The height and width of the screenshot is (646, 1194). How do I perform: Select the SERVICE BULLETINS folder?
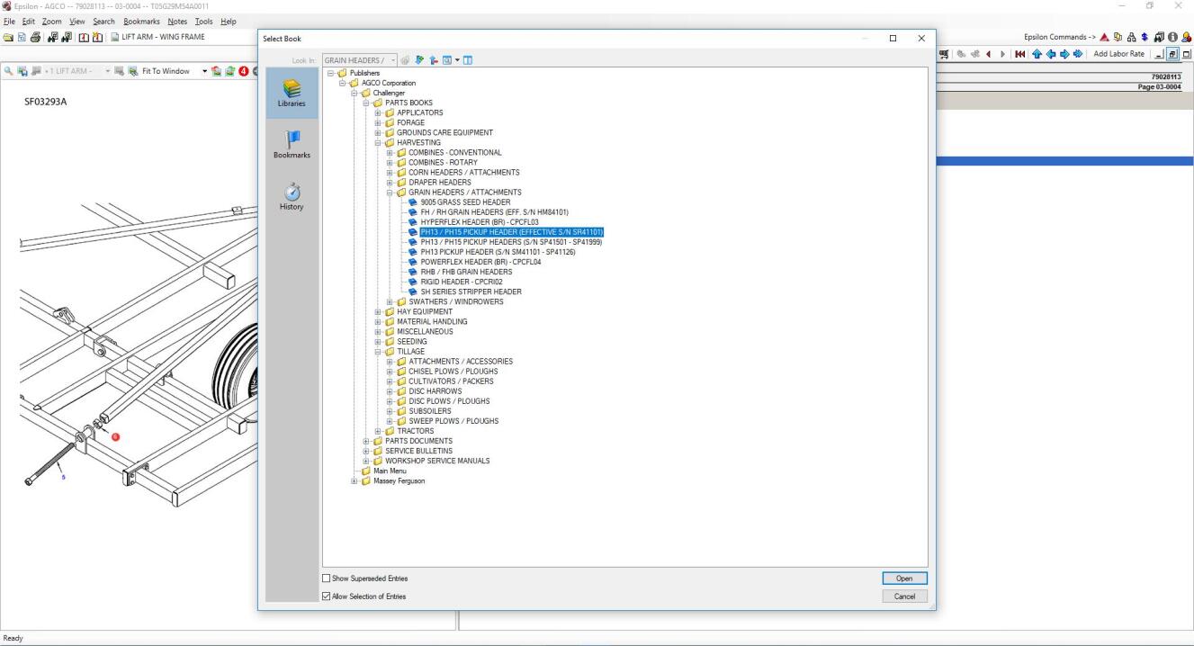coord(417,451)
